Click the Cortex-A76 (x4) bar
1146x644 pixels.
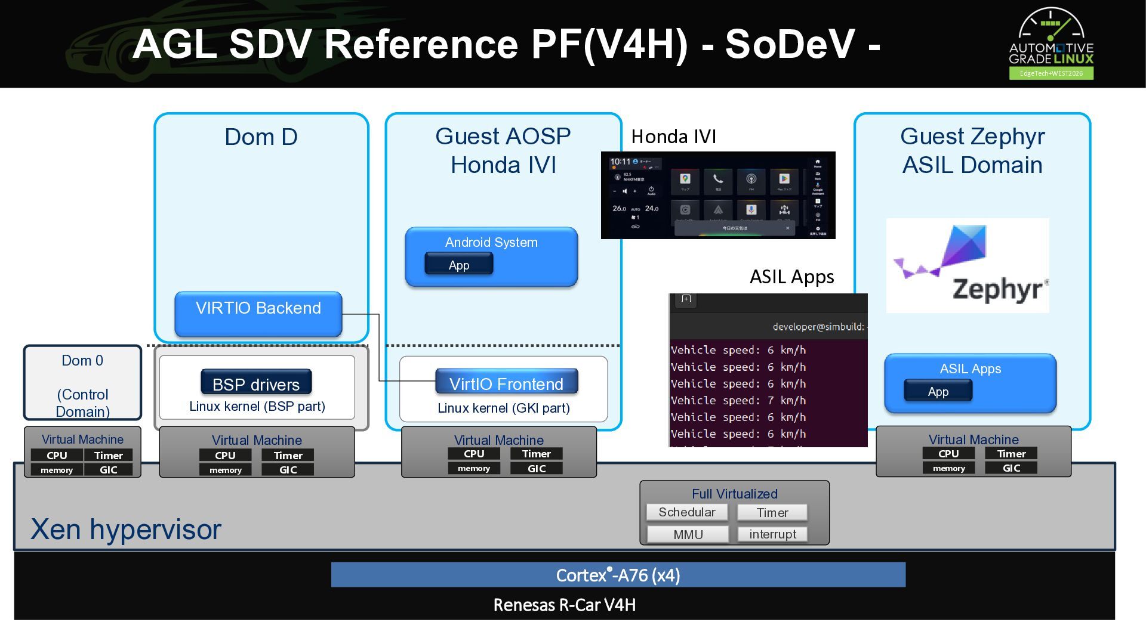[x=618, y=575]
